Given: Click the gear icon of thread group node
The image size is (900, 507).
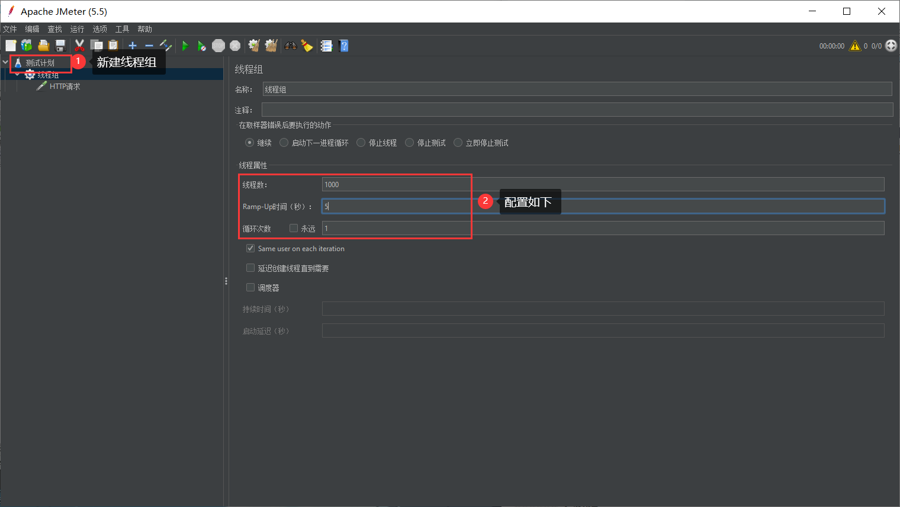Looking at the screenshot, I should 30,75.
